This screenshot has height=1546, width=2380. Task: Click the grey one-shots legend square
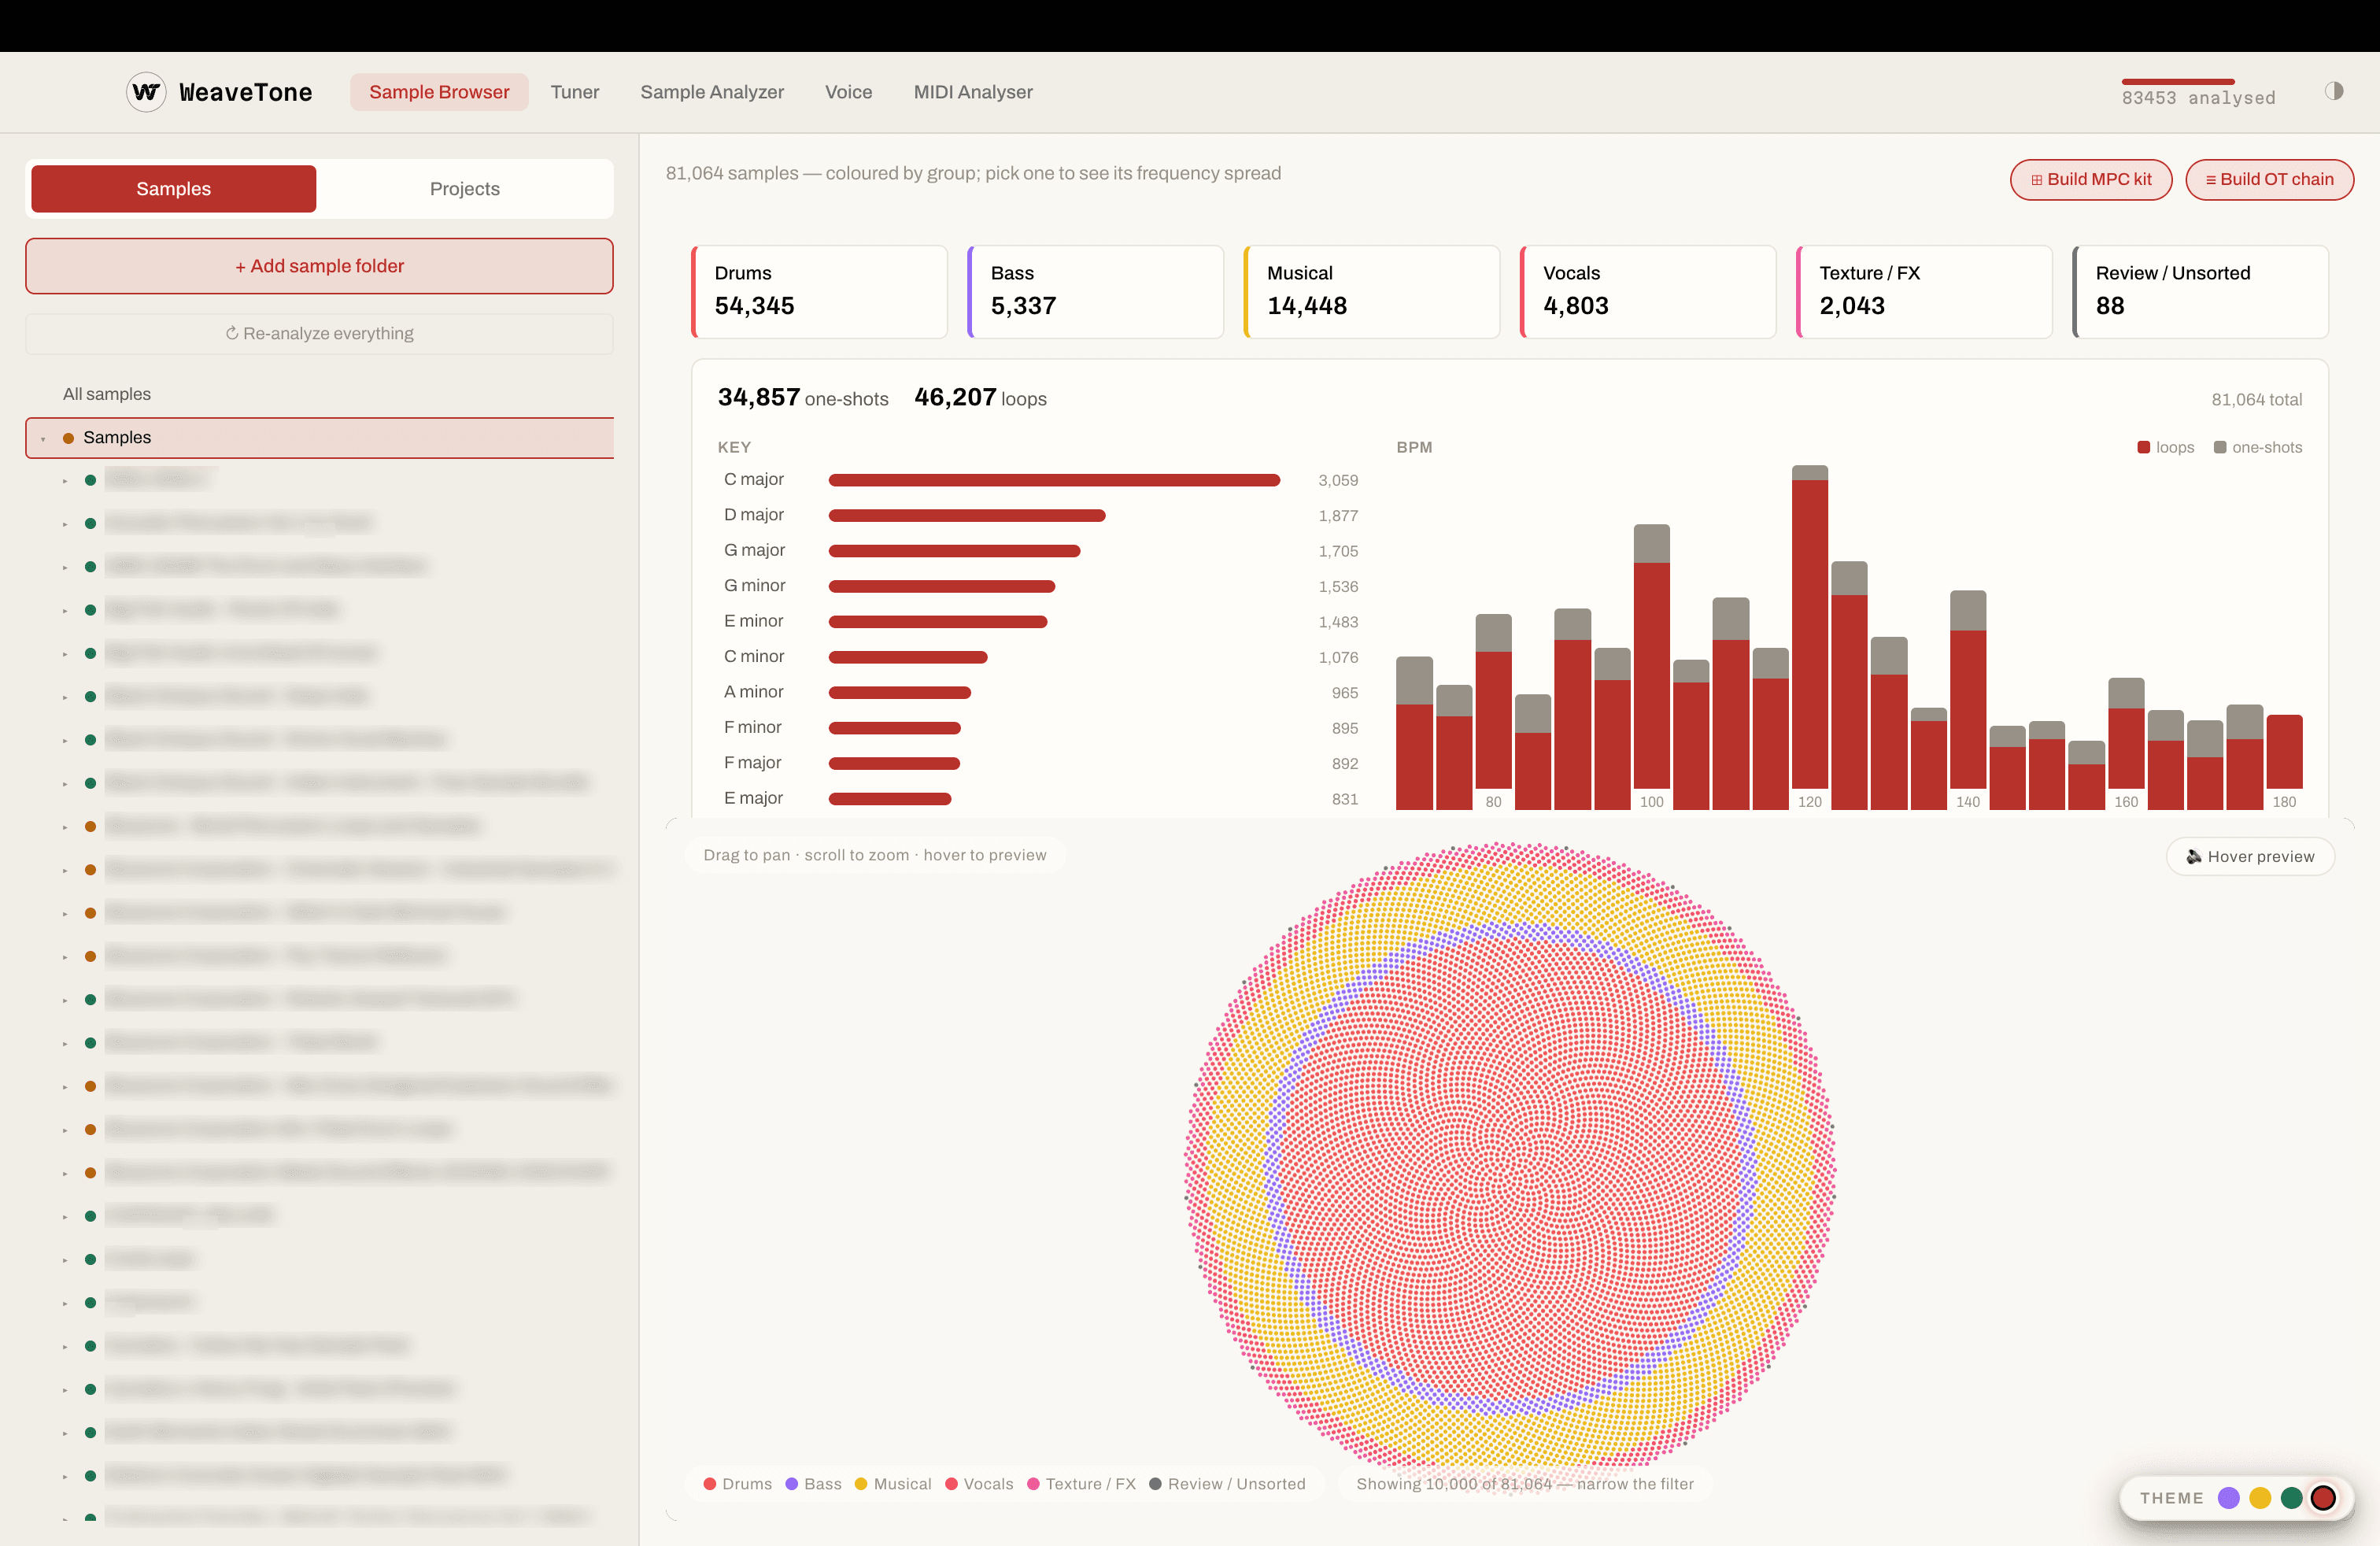pyautogui.click(x=2220, y=447)
